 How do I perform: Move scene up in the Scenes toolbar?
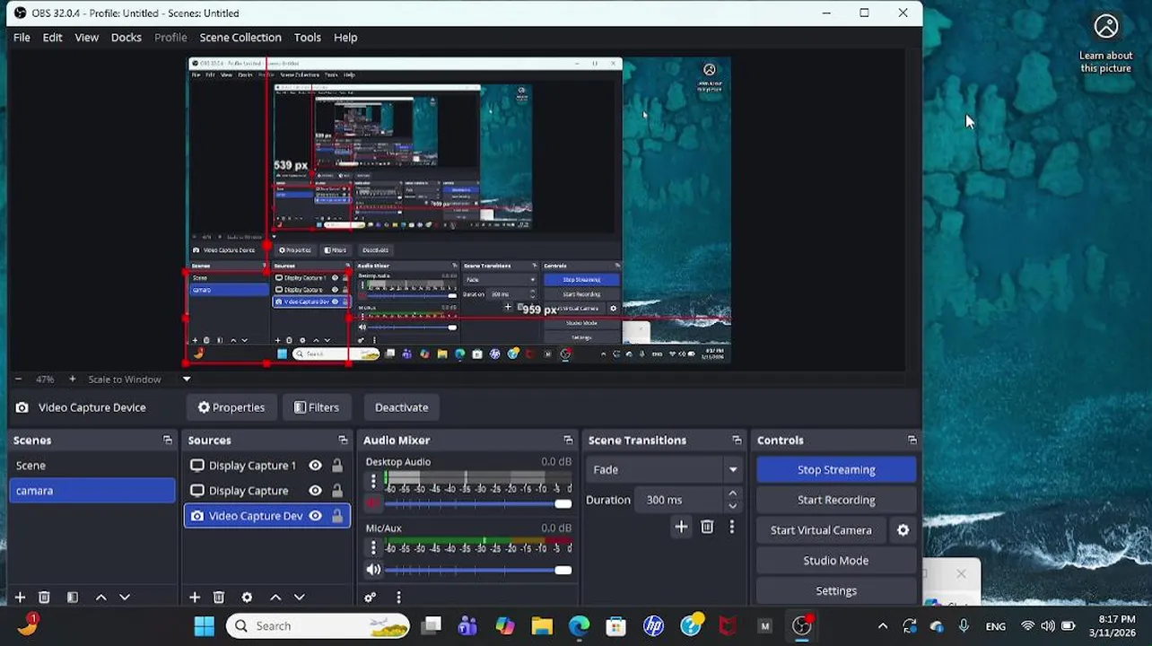(100, 598)
